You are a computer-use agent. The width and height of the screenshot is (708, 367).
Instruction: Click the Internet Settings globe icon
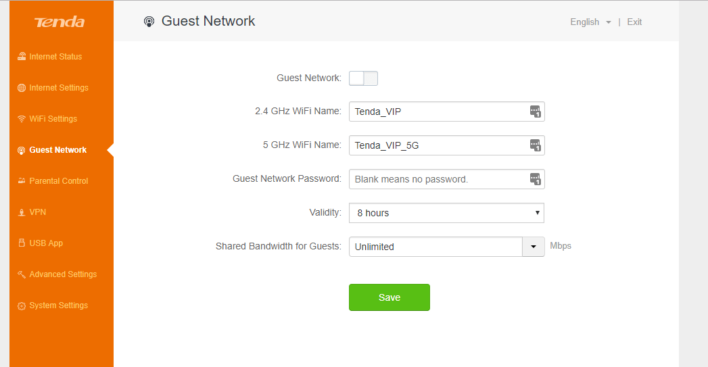[x=22, y=88]
